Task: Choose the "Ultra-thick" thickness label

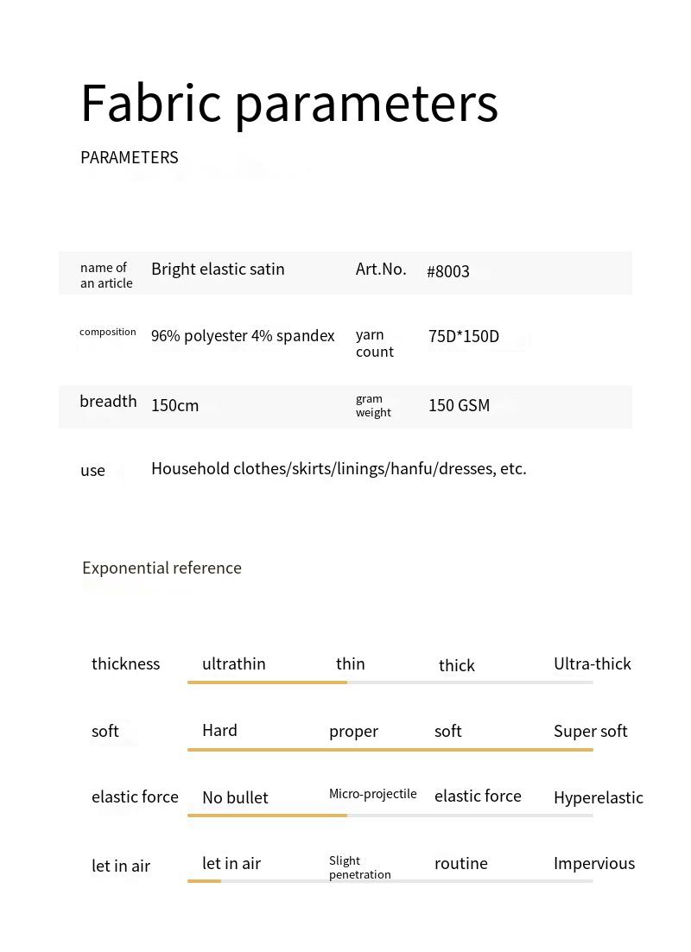Action: 592,663
